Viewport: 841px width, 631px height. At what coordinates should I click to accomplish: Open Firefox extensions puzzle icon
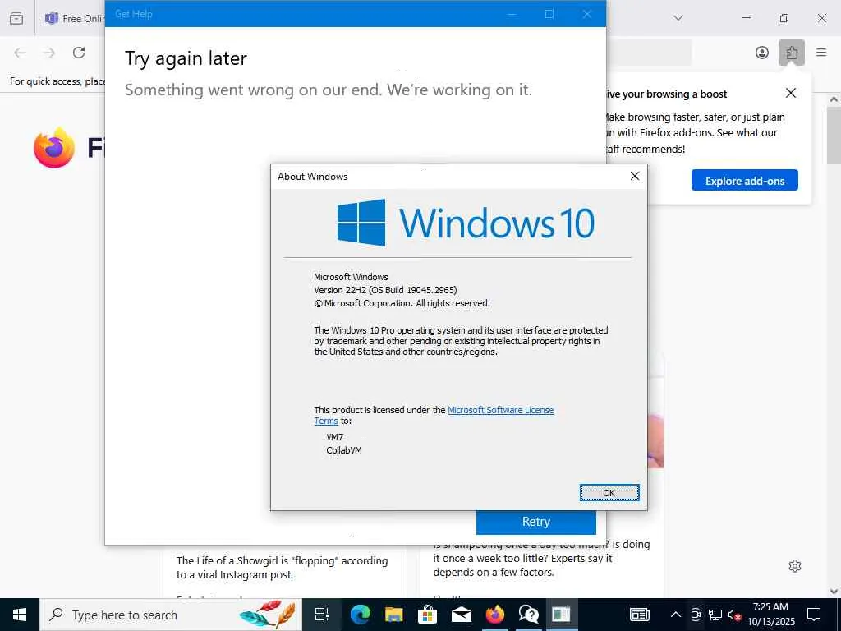[x=792, y=53]
